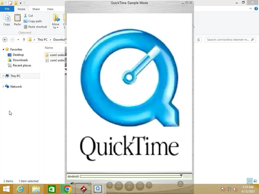The width and height of the screenshot is (259, 194).
Task: Open Customize Quick Access Toolbar dropdown arrow
Action: pos(20,3)
